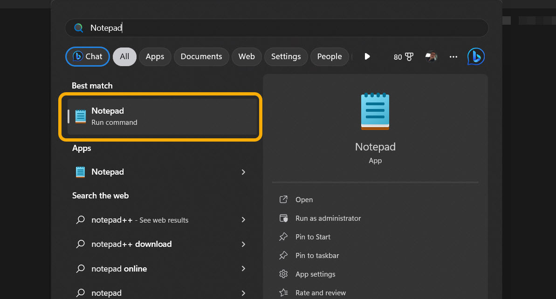Screen dimensions: 556x299
Task: Expand more search filters arrow
Action: coord(367,56)
